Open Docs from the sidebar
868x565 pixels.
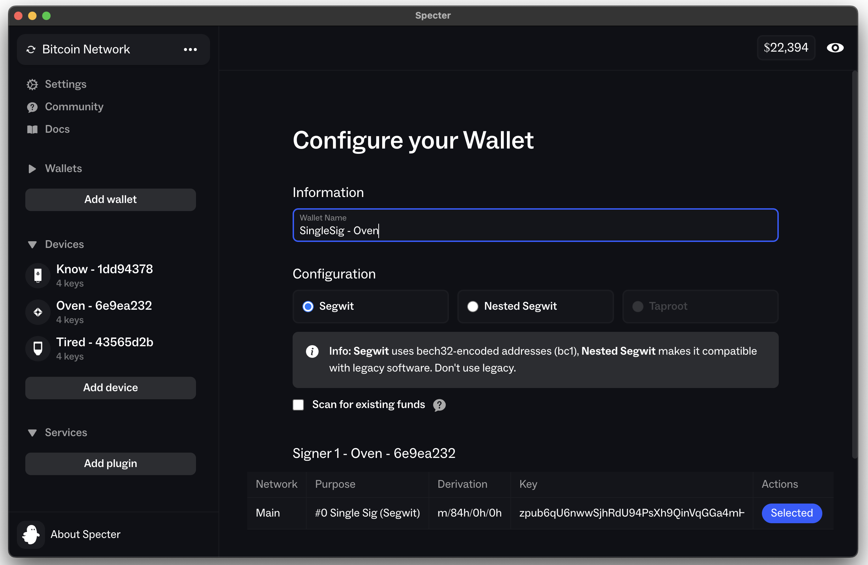(x=57, y=130)
